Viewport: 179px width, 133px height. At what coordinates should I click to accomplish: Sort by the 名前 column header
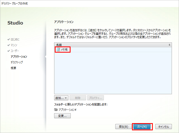click(59, 45)
